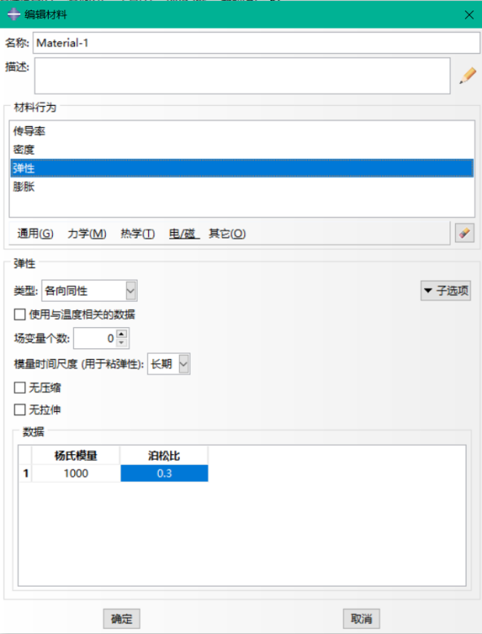
Task: Enable 使用与温度相关的数据 checkbox
Action: 20,315
